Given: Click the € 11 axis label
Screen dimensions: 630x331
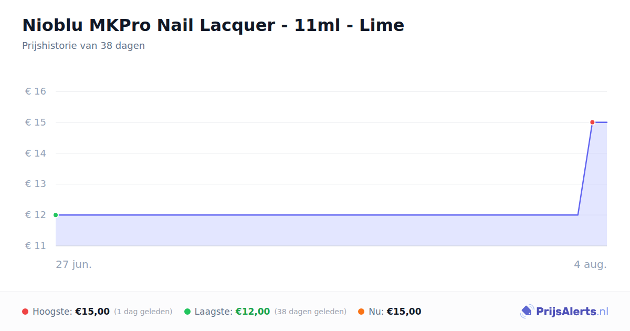Looking at the screenshot, I should point(36,246).
